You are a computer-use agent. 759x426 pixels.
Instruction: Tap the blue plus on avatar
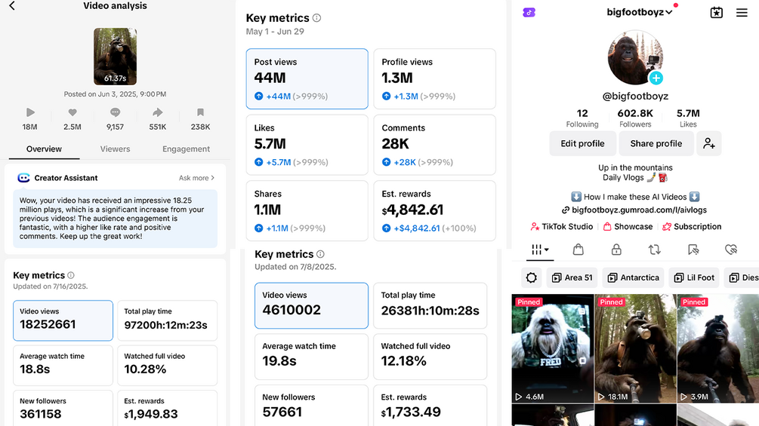[x=656, y=78]
